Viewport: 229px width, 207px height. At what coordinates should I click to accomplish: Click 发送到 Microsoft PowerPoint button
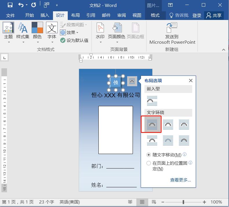click(172, 33)
